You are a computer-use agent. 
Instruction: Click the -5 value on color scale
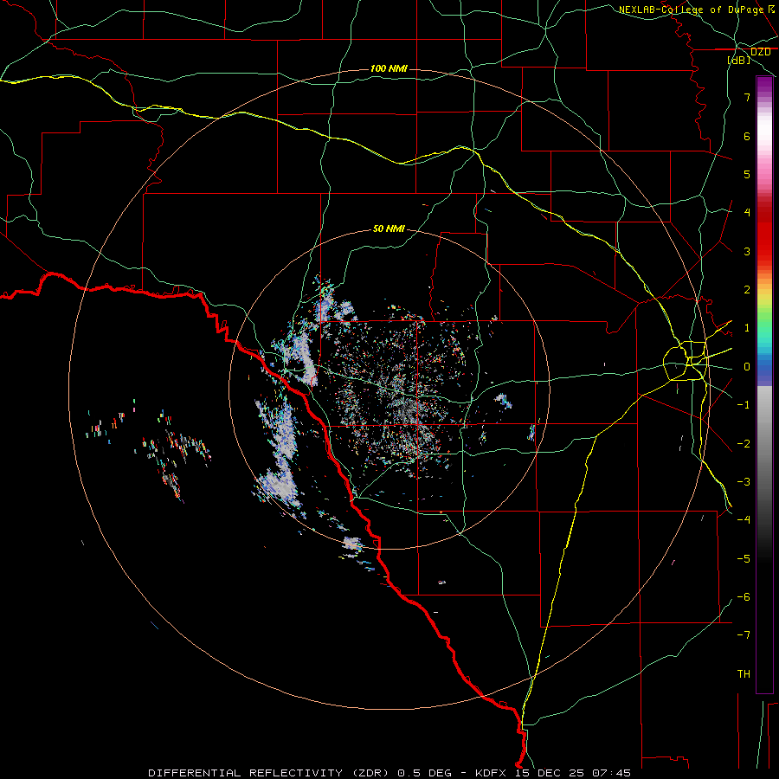pos(744,559)
